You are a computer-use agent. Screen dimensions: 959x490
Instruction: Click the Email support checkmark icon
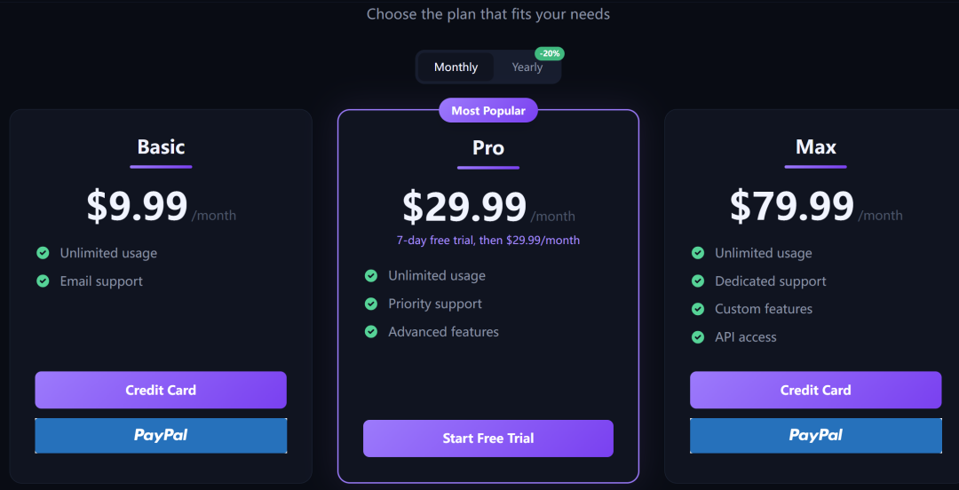(43, 281)
